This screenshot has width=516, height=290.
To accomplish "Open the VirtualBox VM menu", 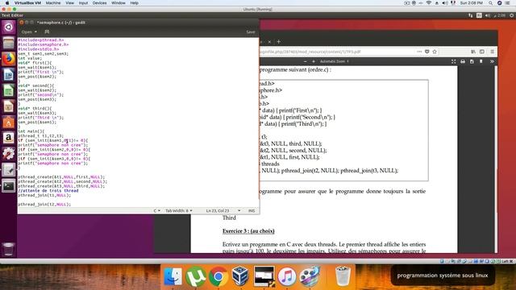I will pyautogui.click(x=27, y=3).
